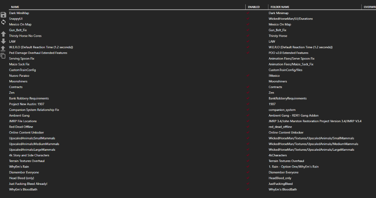Click the move up arrow icon
The width and height of the screenshot is (376, 198).
pos(3,34)
